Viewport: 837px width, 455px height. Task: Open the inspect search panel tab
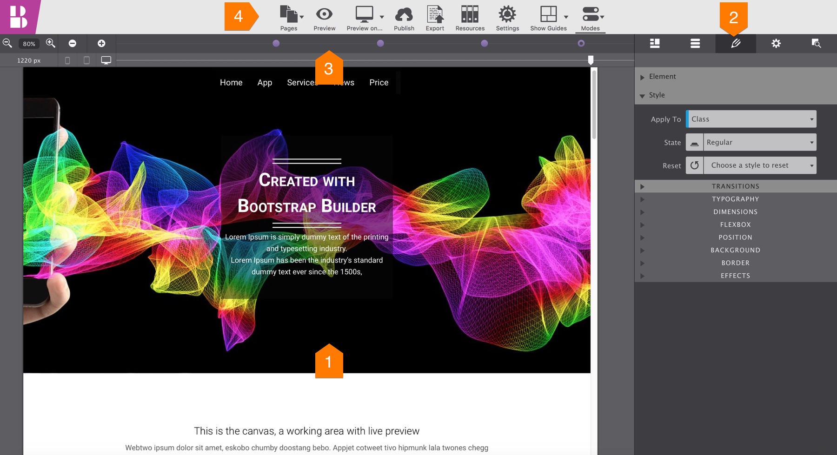(816, 43)
